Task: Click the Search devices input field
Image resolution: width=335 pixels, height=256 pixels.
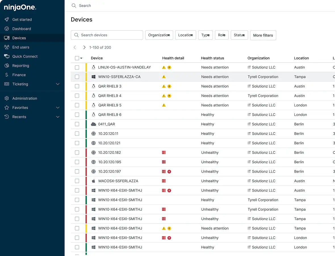Action: 107,35
